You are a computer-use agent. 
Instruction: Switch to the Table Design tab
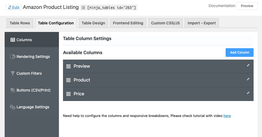click(x=93, y=23)
